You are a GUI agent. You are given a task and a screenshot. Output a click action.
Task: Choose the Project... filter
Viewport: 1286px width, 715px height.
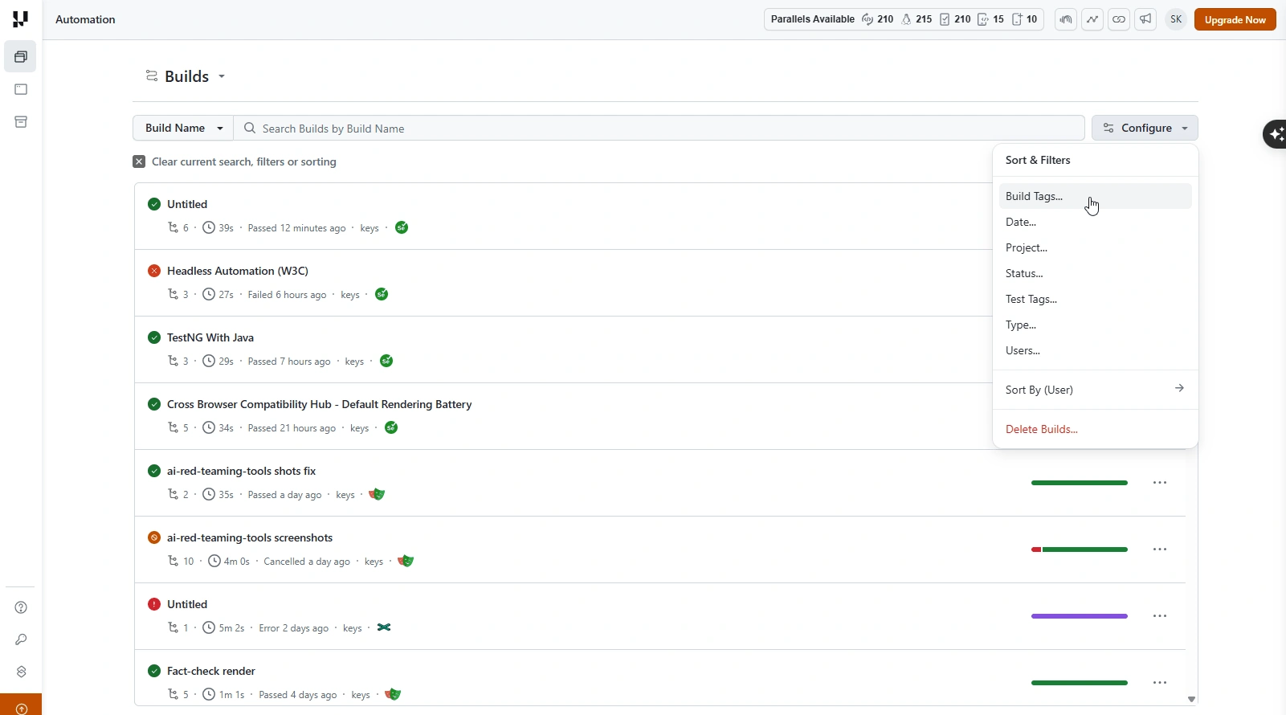(1096, 247)
